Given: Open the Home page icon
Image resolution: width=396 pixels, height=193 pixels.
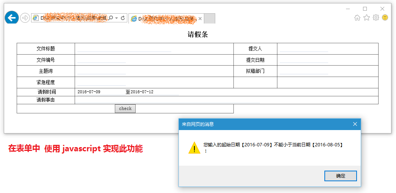Looking at the screenshot, I should (x=357, y=17).
